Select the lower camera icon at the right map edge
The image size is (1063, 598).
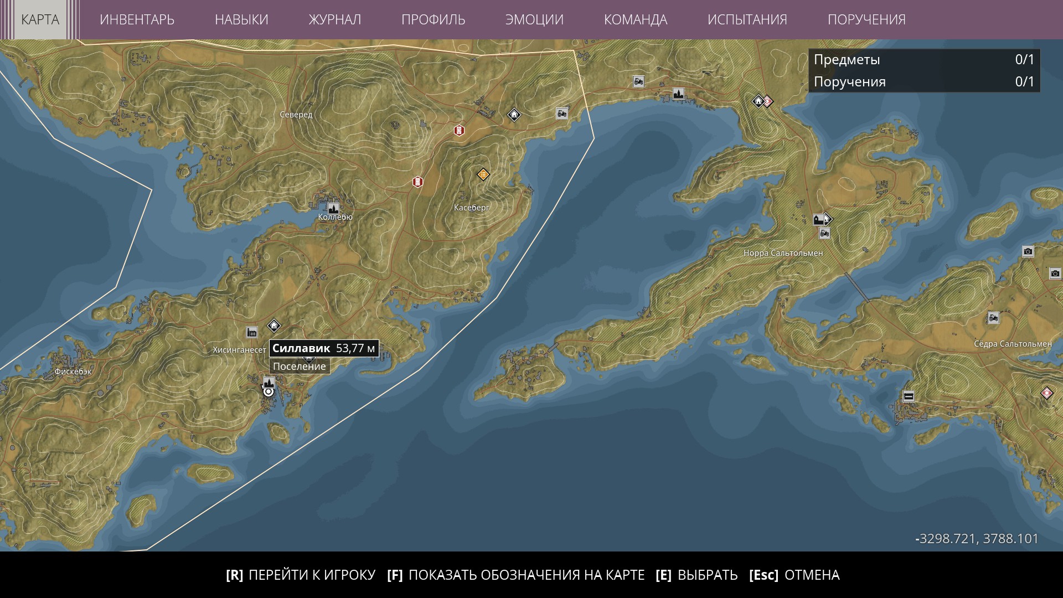click(1055, 274)
